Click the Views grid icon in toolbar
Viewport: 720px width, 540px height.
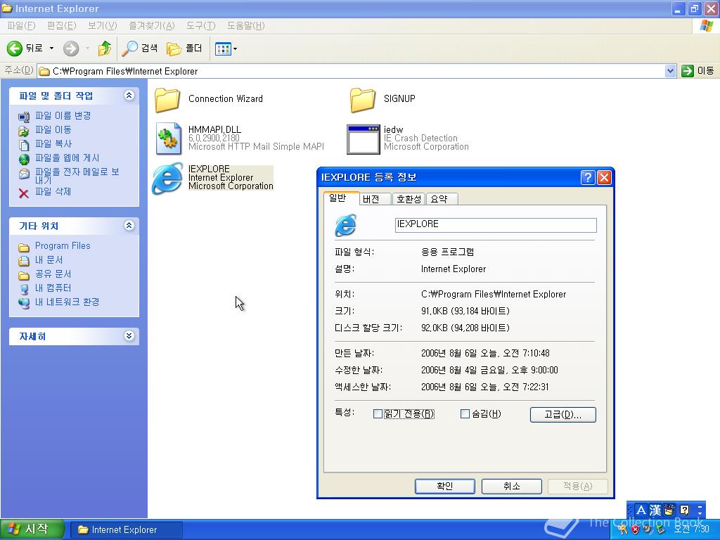[223, 49]
